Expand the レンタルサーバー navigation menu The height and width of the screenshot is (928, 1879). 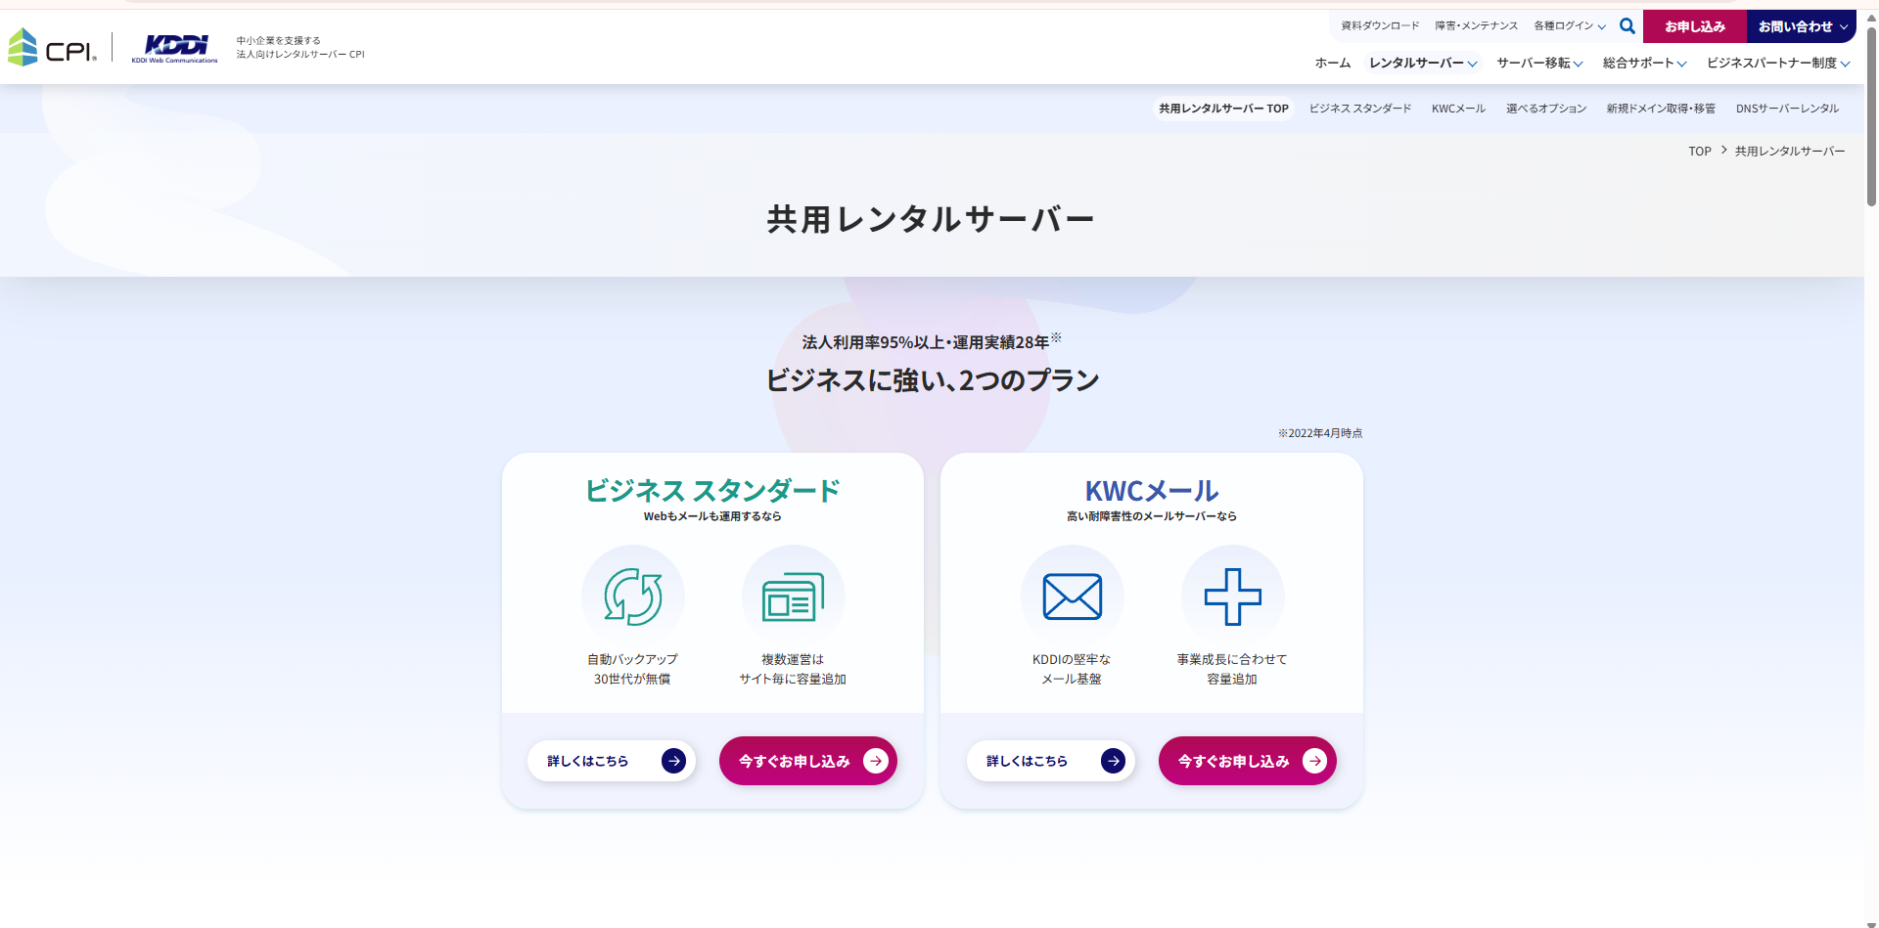[1423, 63]
